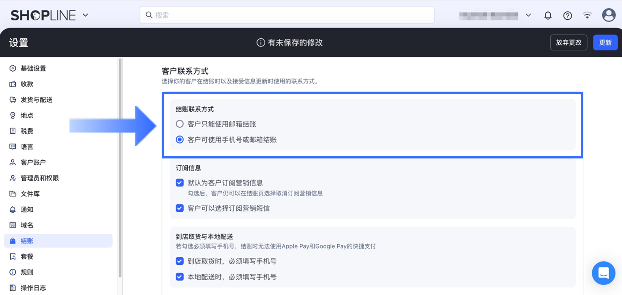Click the info icon beside 有未保存的修改
622x295 pixels.
(x=261, y=43)
